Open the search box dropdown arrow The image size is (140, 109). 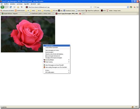click(128, 7)
